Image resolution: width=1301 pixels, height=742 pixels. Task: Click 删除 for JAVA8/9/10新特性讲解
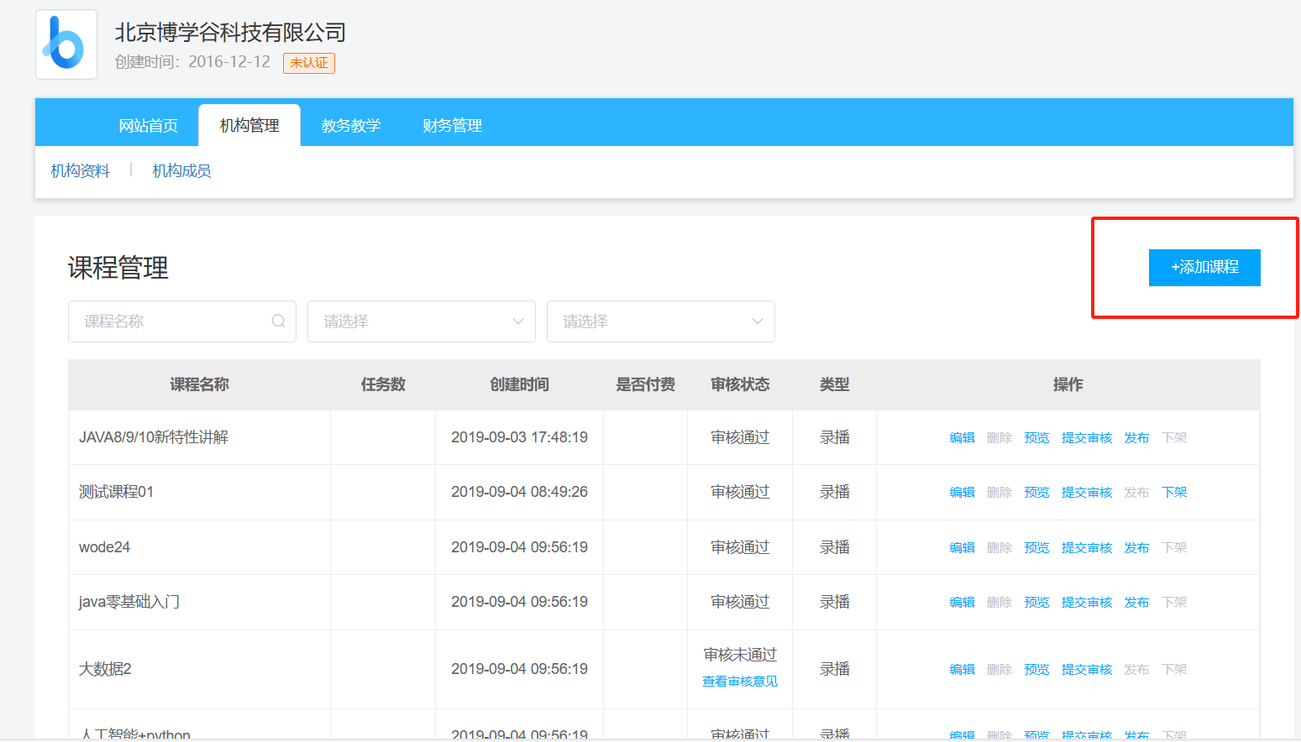tap(999, 438)
